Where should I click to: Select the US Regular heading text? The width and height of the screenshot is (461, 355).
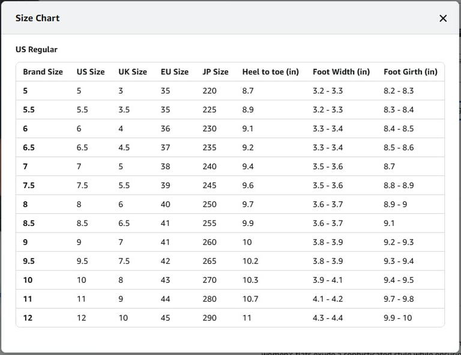pos(37,49)
